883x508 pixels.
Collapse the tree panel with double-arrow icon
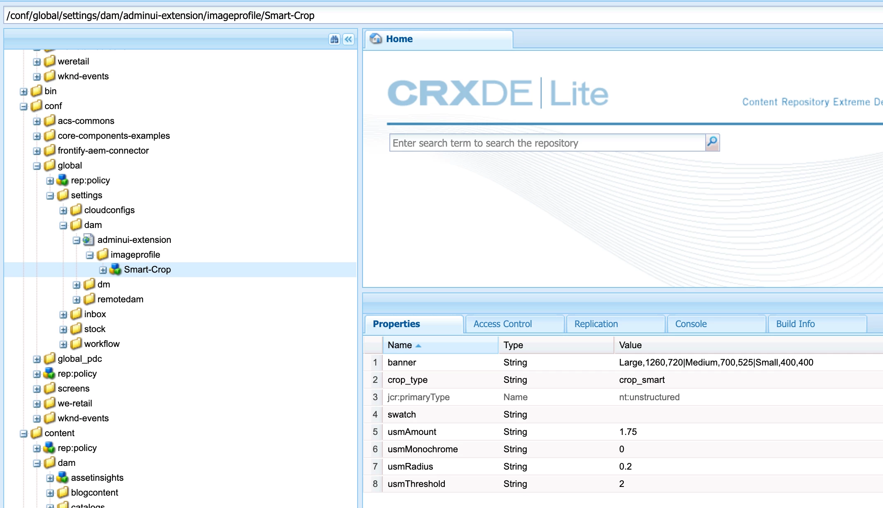pos(348,39)
